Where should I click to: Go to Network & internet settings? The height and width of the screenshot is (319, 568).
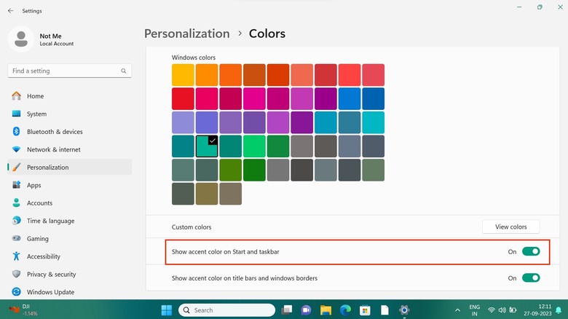coord(53,149)
